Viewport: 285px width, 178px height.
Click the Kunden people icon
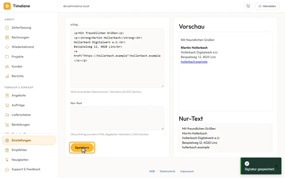click(x=7, y=66)
